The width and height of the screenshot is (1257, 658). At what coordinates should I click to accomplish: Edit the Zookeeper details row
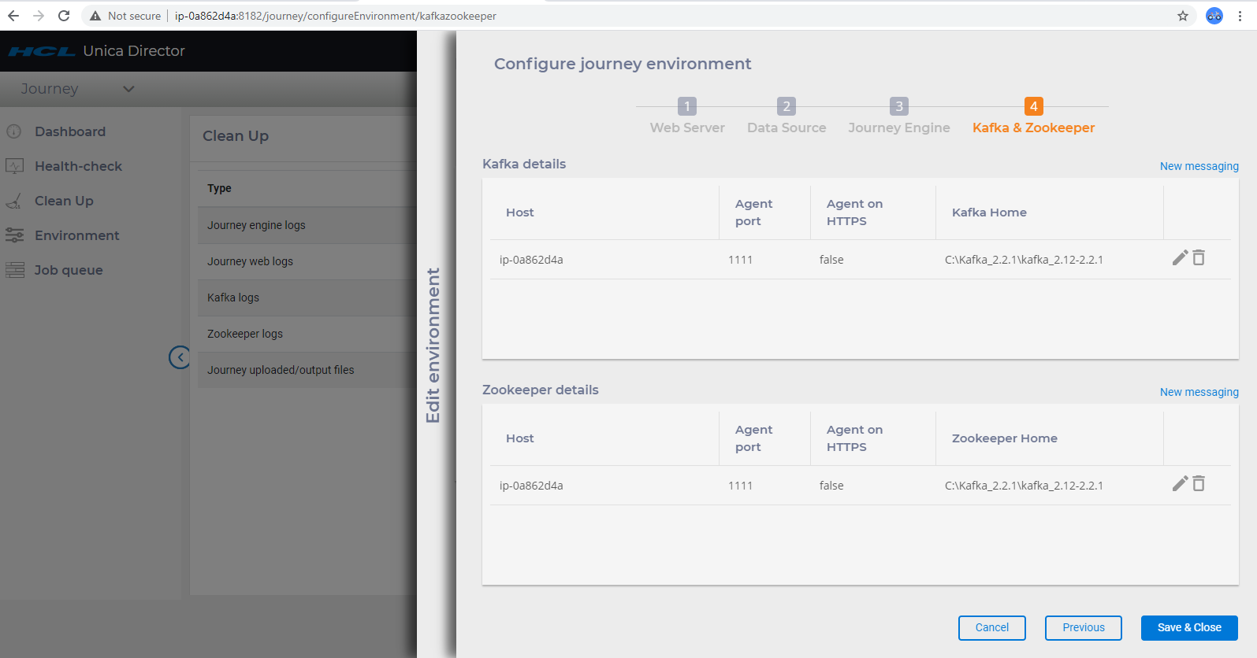pyautogui.click(x=1179, y=484)
